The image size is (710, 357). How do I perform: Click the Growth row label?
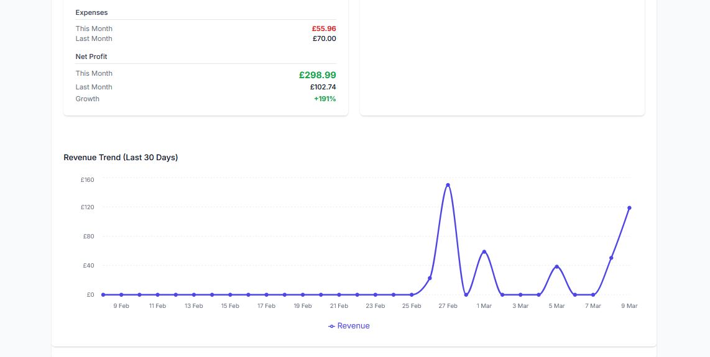pyautogui.click(x=88, y=99)
